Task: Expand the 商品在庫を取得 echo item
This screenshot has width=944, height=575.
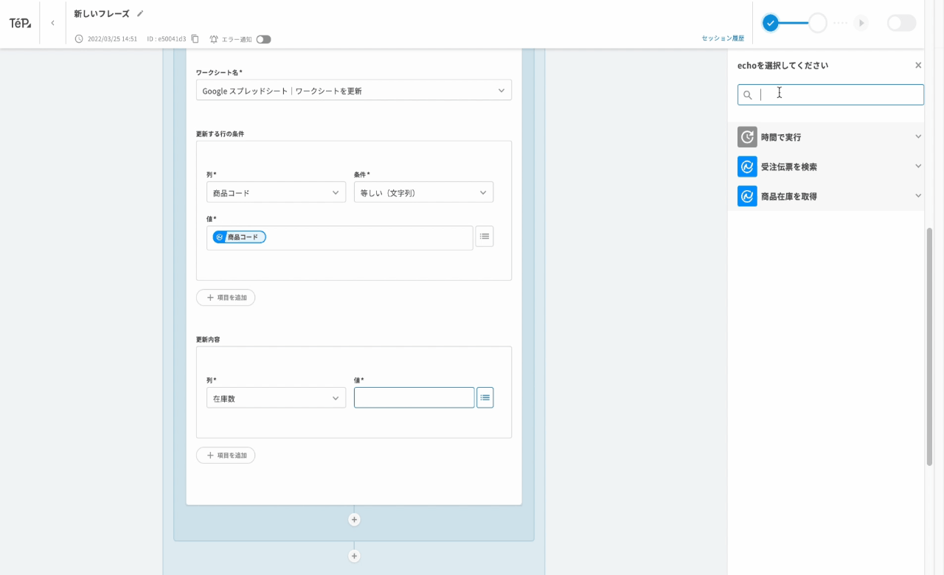Action: click(x=830, y=196)
